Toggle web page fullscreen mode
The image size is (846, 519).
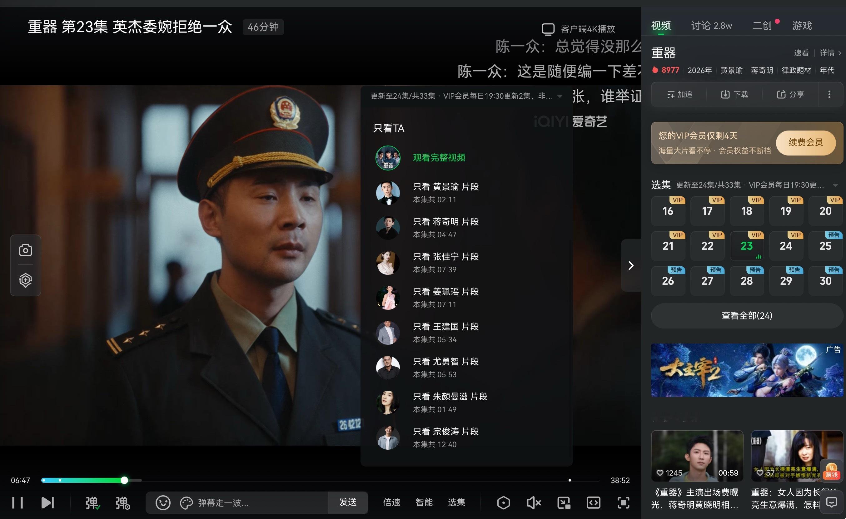[x=593, y=503]
